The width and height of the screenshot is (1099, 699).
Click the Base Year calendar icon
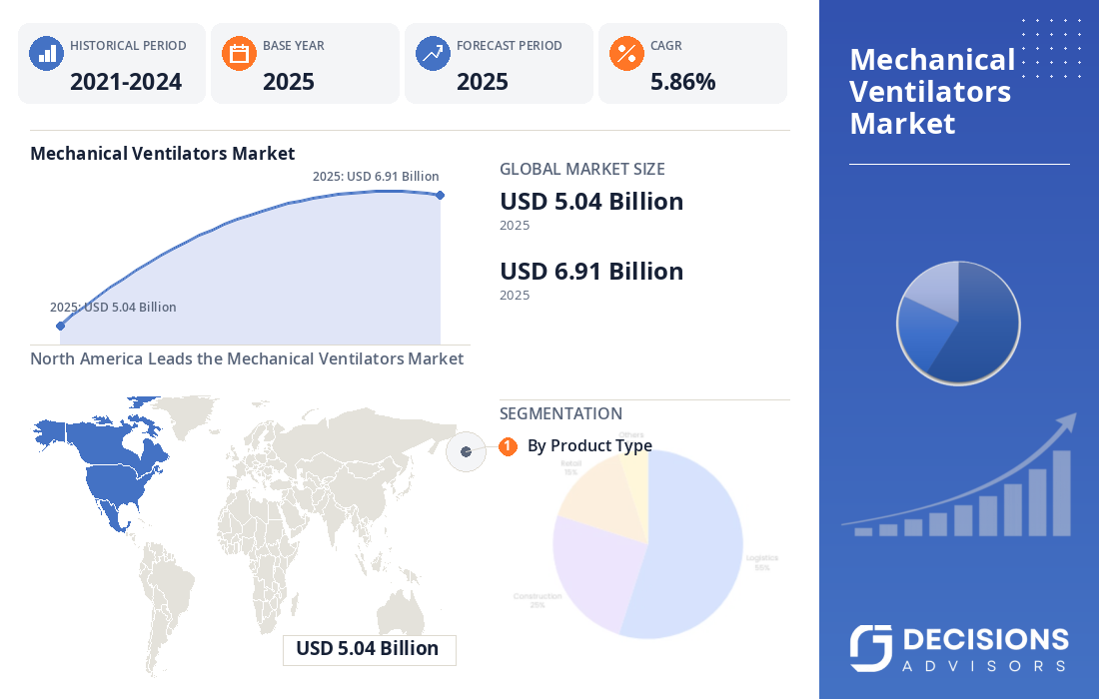click(240, 53)
